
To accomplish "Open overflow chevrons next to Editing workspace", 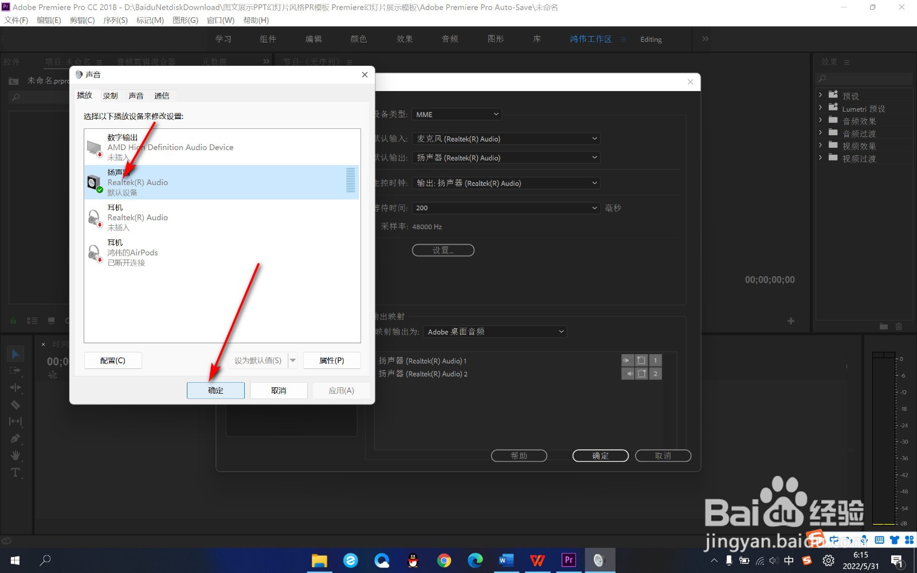I will click(x=706, y=39).
